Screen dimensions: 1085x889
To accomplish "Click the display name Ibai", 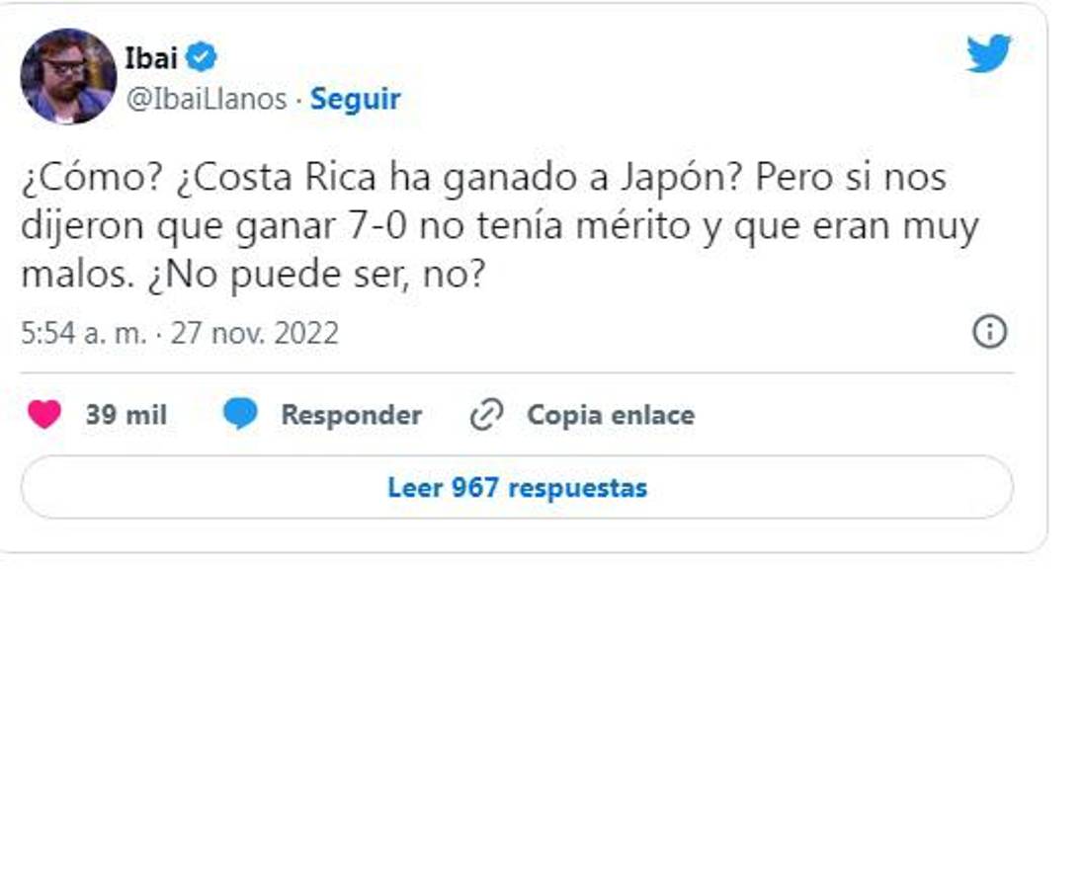I will 151,58.
